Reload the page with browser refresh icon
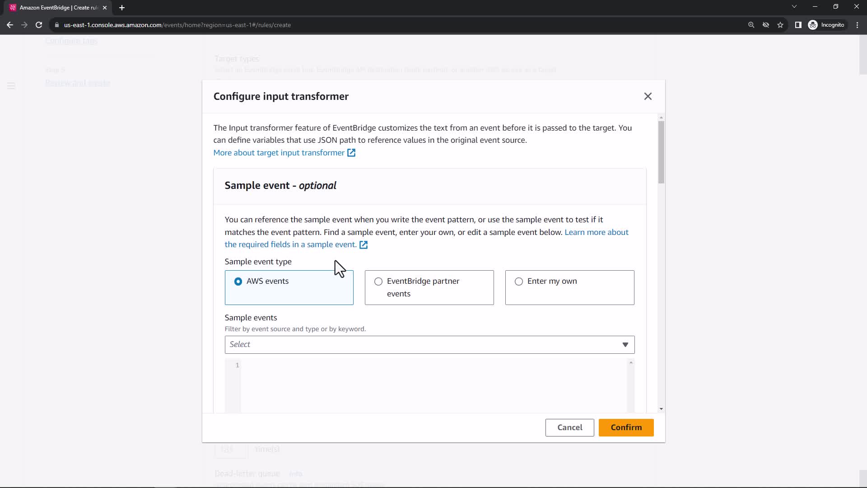 point(39,25)
